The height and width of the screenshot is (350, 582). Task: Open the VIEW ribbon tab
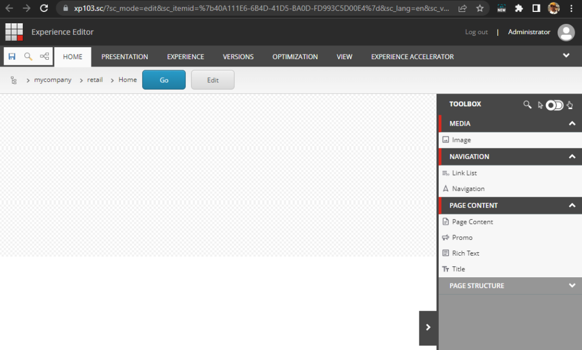point(344,57)
